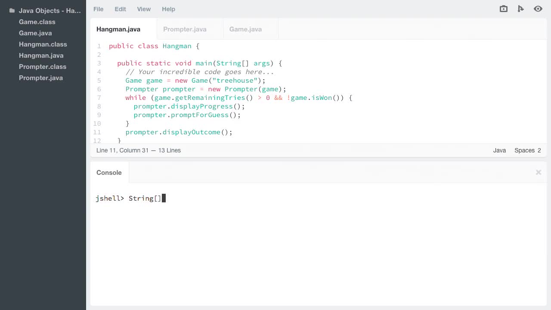Take a workspace snapshot with the camera icon
The width and height of the screenshot is (551, 310).
503,9
